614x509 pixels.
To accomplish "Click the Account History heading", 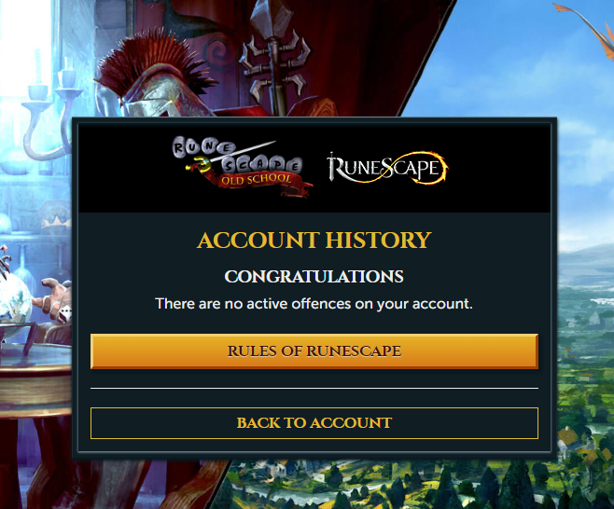I will pyautogui.click(x=314, y=241).
